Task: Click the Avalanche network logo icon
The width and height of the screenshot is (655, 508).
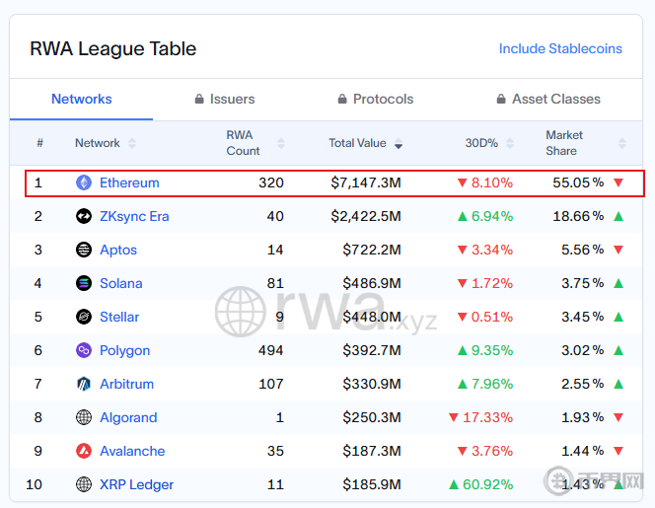Action: click(84, 451)
